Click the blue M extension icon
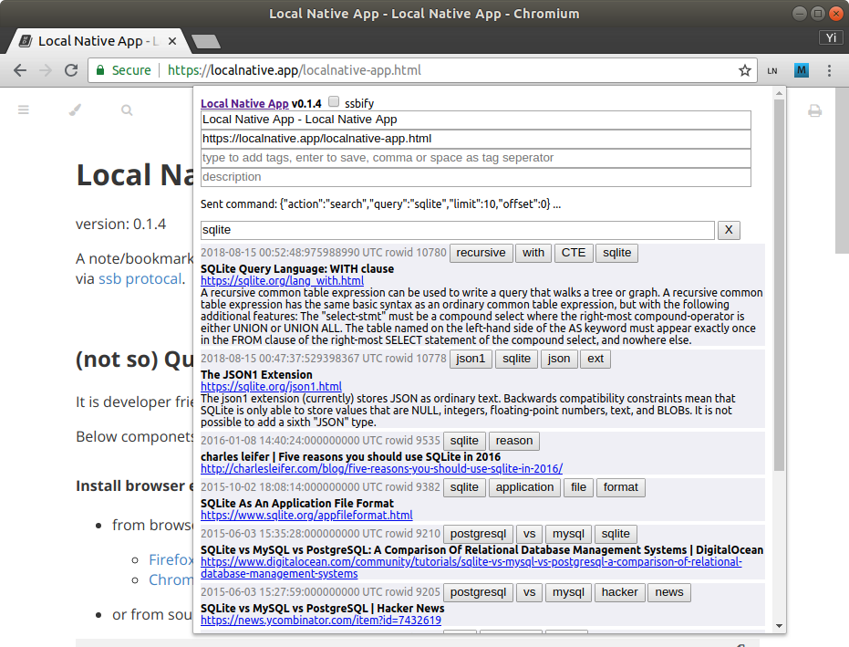The image size is (849, 647). [802, 70]
